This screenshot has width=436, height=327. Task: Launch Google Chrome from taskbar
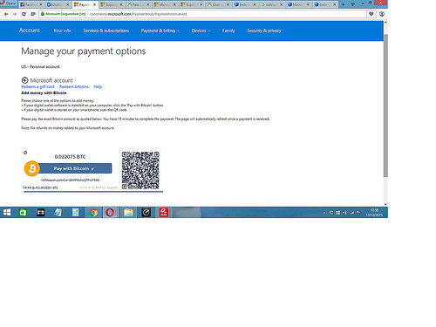click(x=93, y=213)
